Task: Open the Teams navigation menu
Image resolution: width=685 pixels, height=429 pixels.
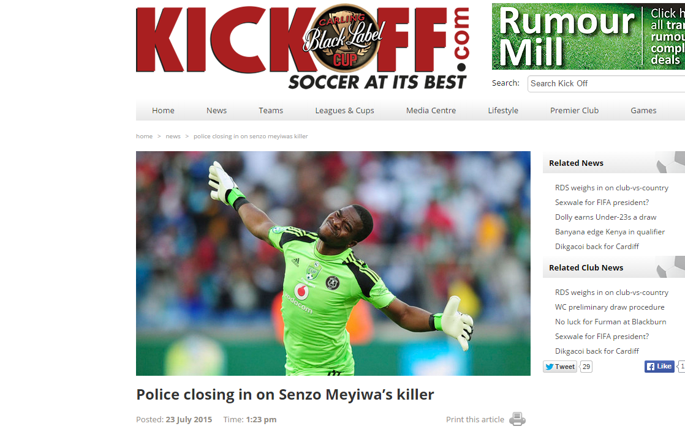Action: [271, 110]
